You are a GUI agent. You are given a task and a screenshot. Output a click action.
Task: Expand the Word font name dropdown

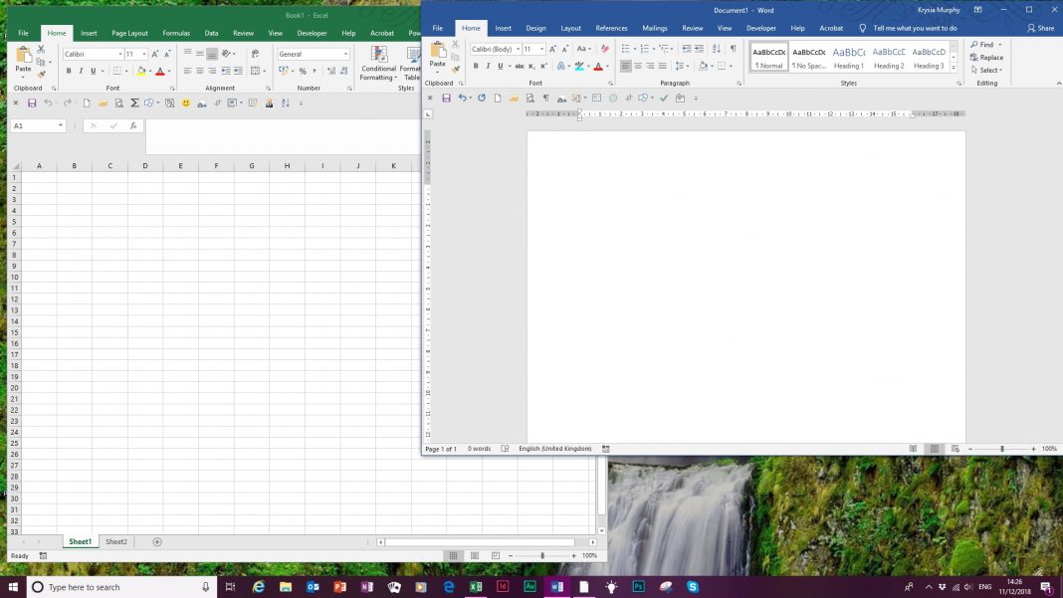(518, 49)
